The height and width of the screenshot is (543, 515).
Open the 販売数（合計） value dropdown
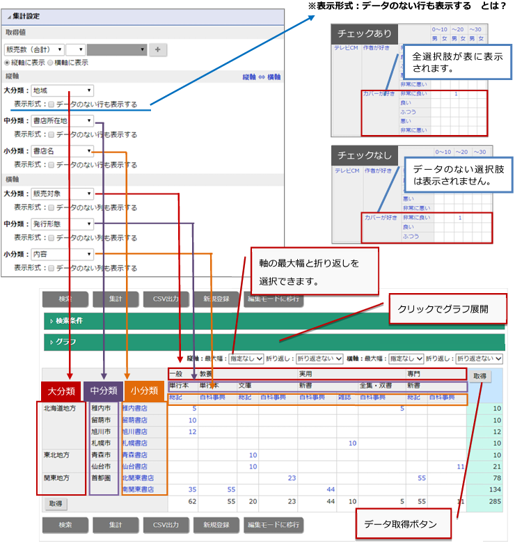[34, 49]
